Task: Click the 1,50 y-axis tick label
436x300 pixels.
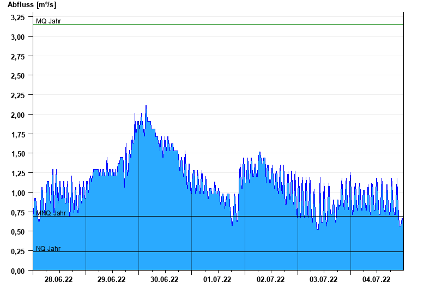Action: click(18, 154)
